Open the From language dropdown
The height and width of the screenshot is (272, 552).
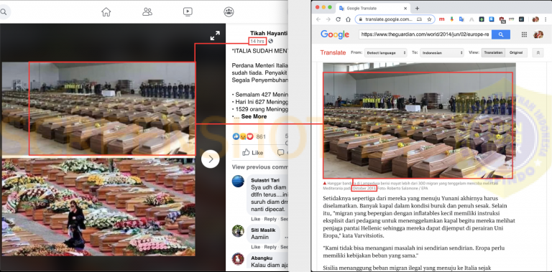click(385, 52)
